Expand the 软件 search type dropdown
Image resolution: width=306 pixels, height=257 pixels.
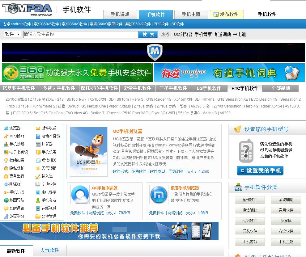click(x=12, y=34)
